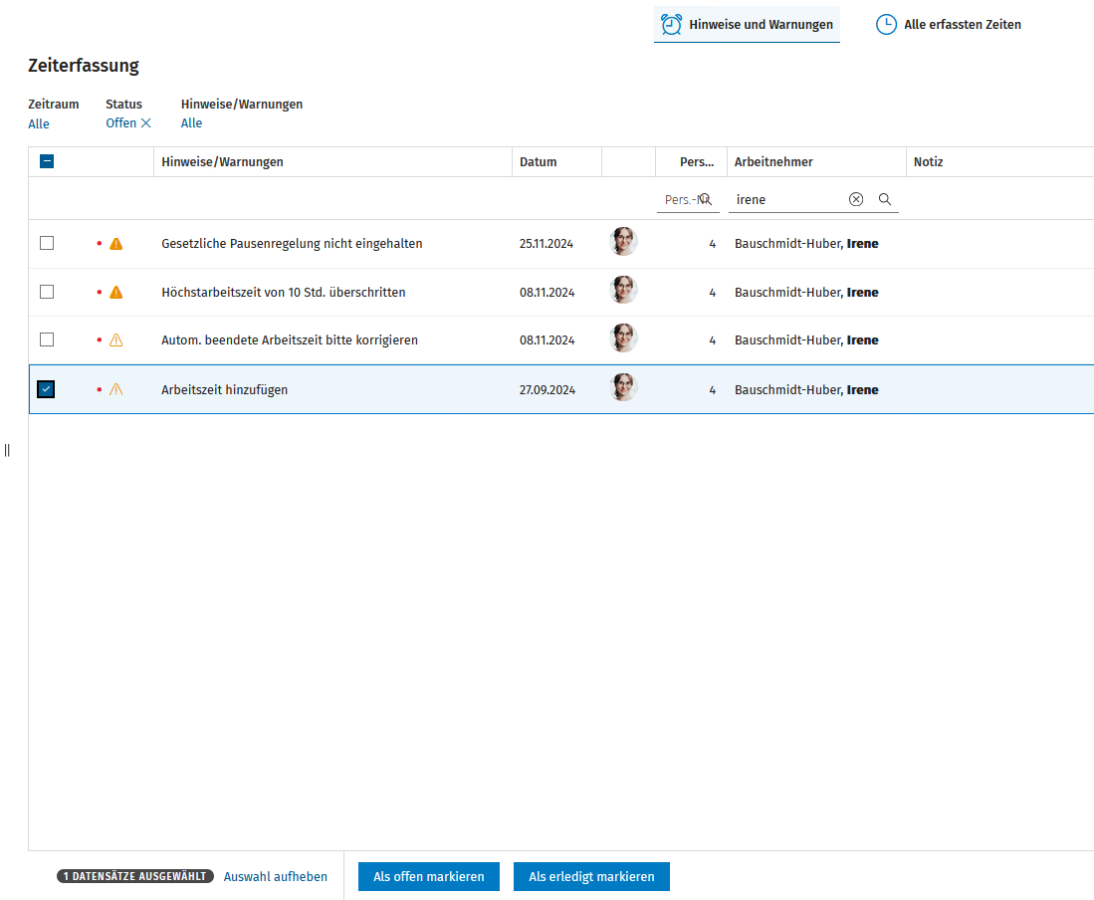Select text Höchstarbeitszeit von 10 Std. überschritten
Viewport: 1094px width, 900px height.
pyautogui.click(x=284, y=293)
